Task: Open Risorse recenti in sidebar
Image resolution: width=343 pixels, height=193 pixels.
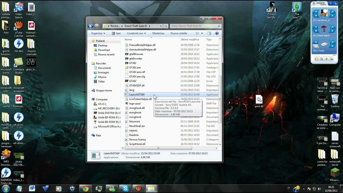Action: click(x=106, y=54)
